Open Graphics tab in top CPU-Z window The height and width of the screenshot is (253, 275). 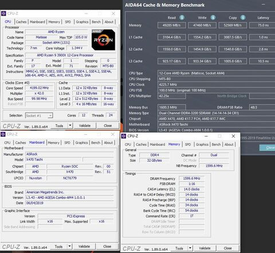pyautogui.click(x=82, y=22)
